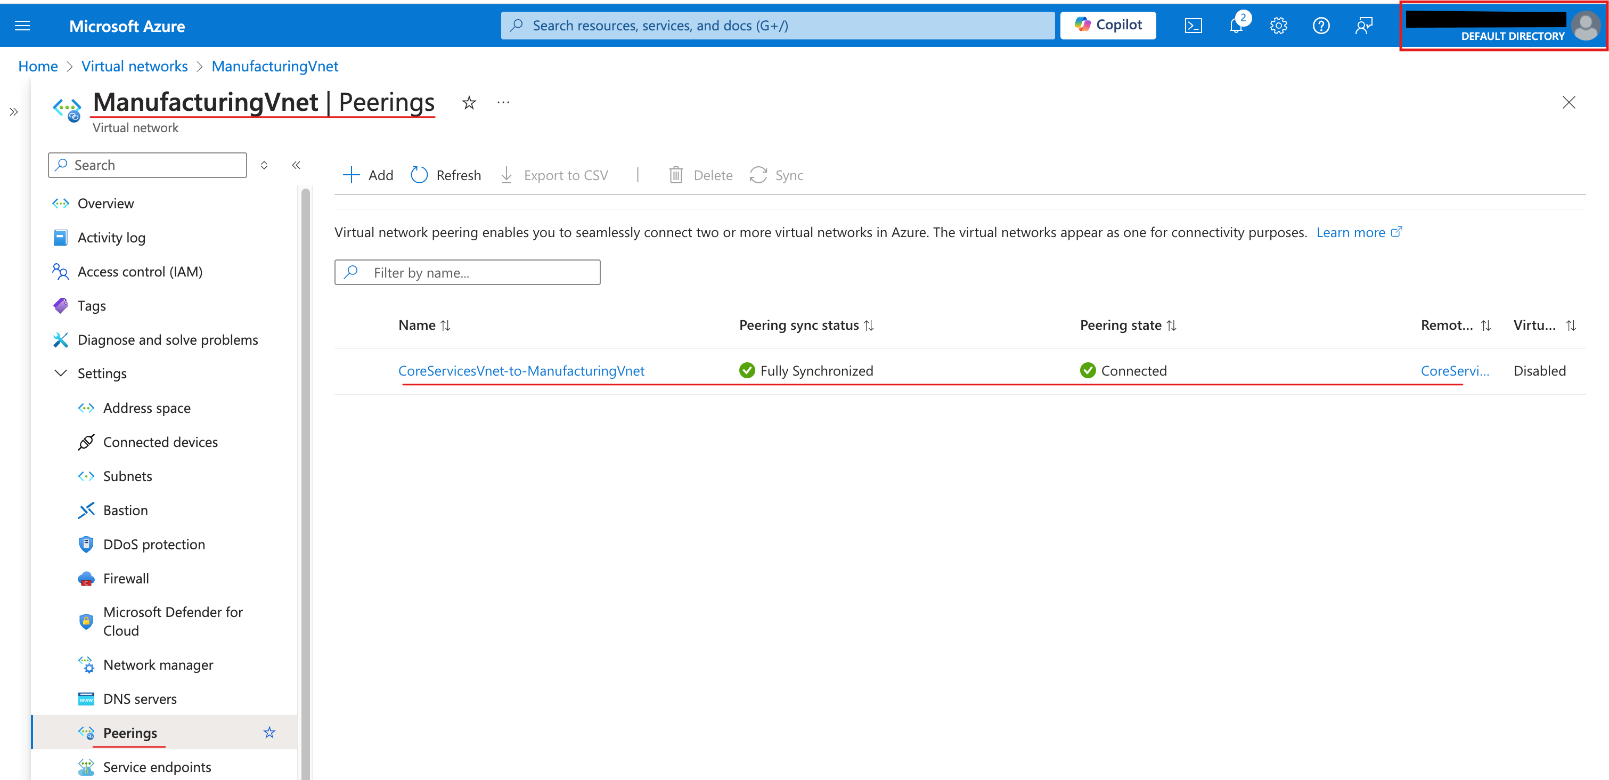Open DNS servers settings

[140, 699]
